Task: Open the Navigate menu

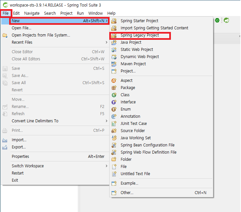Action: 32,13
